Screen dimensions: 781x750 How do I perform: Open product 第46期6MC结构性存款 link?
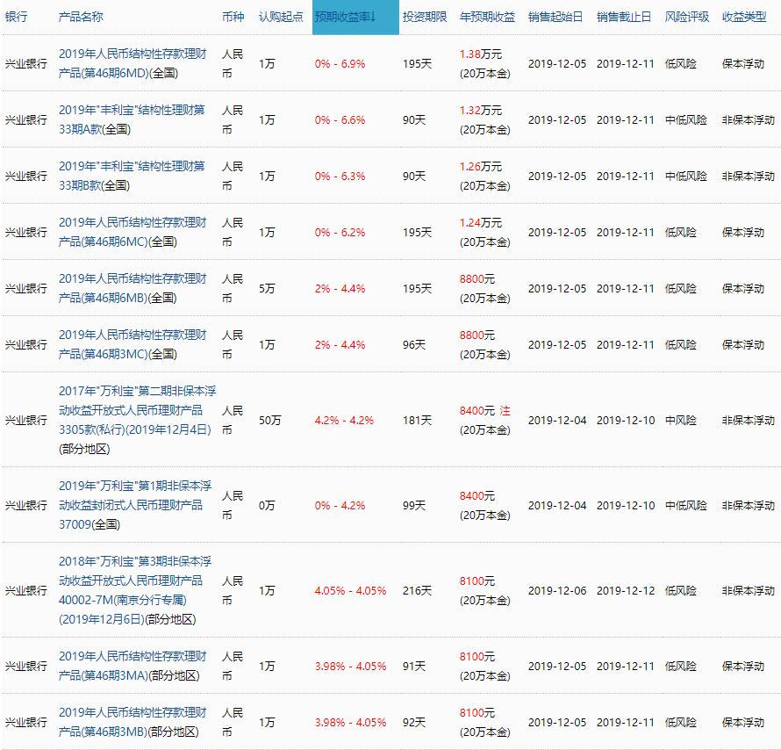pos(133,232)
